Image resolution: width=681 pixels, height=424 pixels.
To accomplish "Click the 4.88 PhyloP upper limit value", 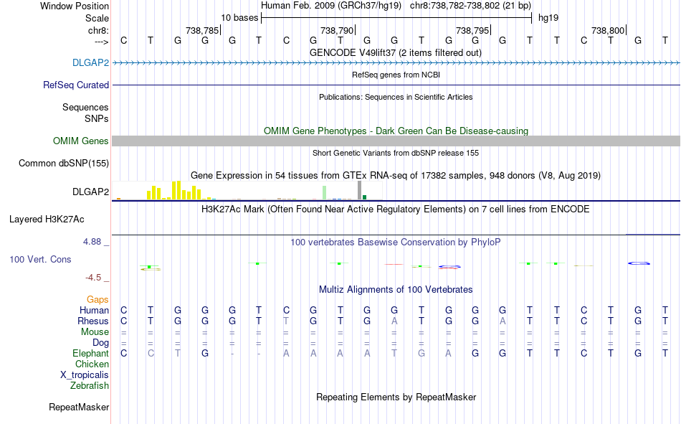I will [x=92, y=242].
